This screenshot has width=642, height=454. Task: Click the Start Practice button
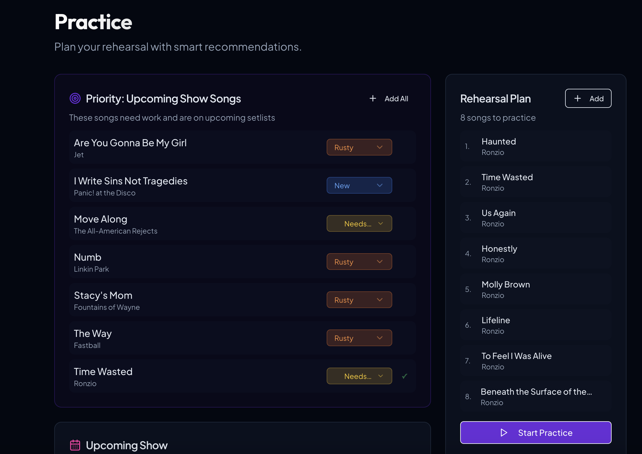pyautogui.click(x=535, y=433)
